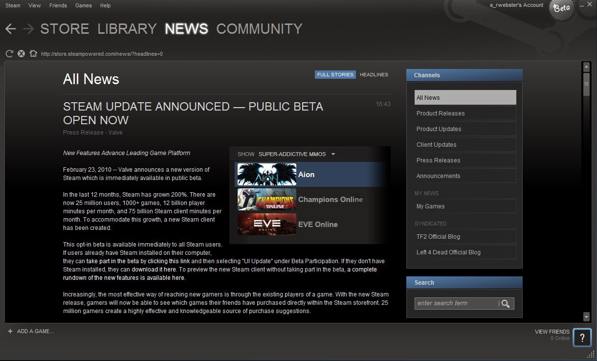The height and width of the screenshot is (361, 597).
Task: Open My Games news
Action: 465,206
